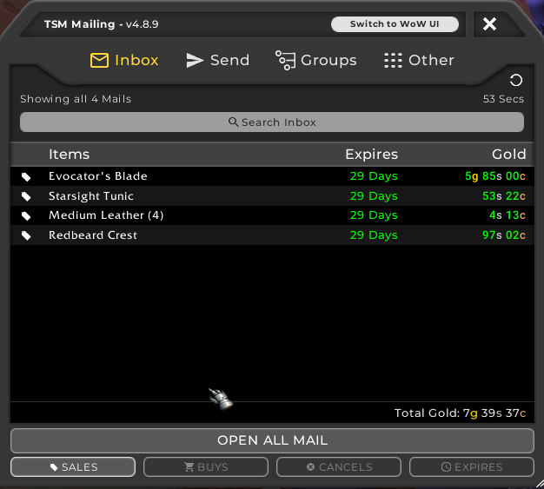Click Switch to WoW UI button

(x=395, y=24)
